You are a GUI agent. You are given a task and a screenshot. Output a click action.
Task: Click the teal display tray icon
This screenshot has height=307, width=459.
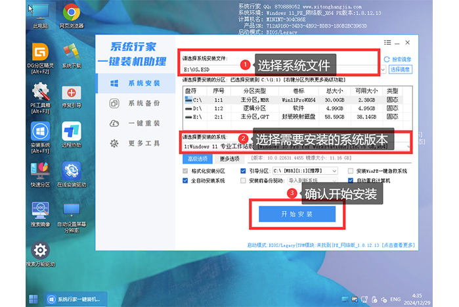(345, 299)
